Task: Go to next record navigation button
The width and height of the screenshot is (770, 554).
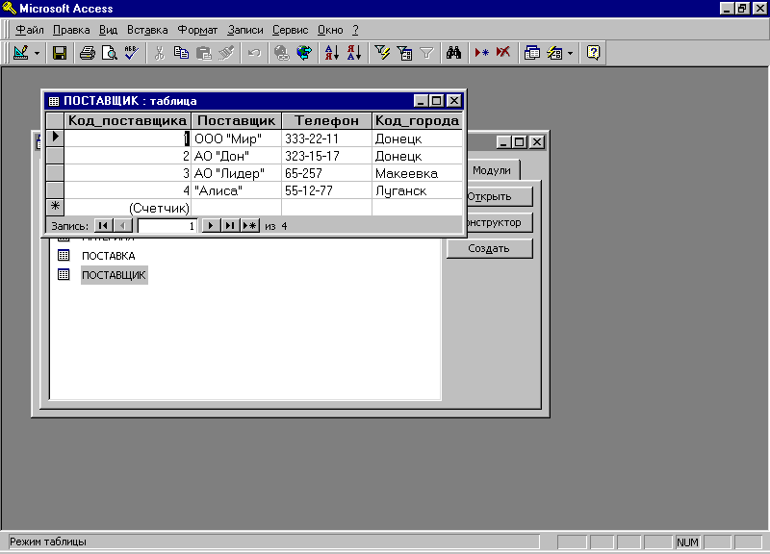Action: 211,226
